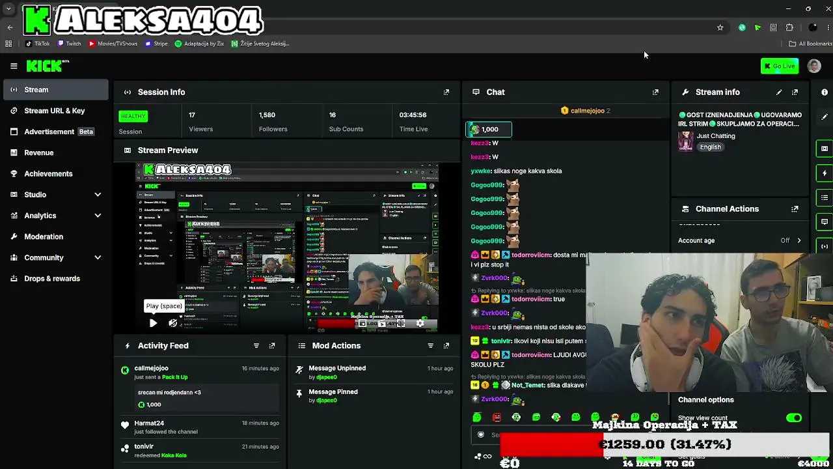Pick the first green emote in emote bar
833x469 pixels.
point(477,418)
